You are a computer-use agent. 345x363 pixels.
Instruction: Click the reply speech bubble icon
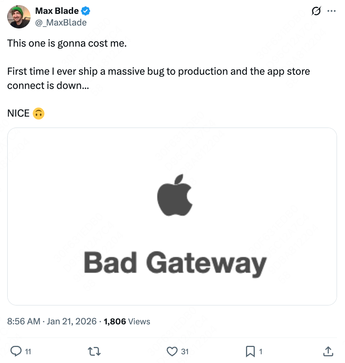(16, 351)
